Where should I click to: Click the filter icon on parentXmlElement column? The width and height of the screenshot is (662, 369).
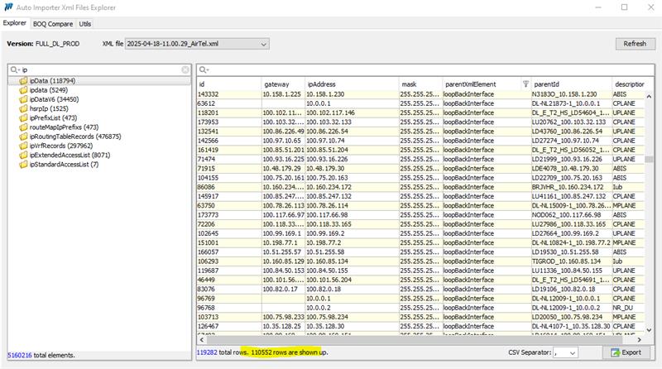pyautogui.click(x=525, y=84)
